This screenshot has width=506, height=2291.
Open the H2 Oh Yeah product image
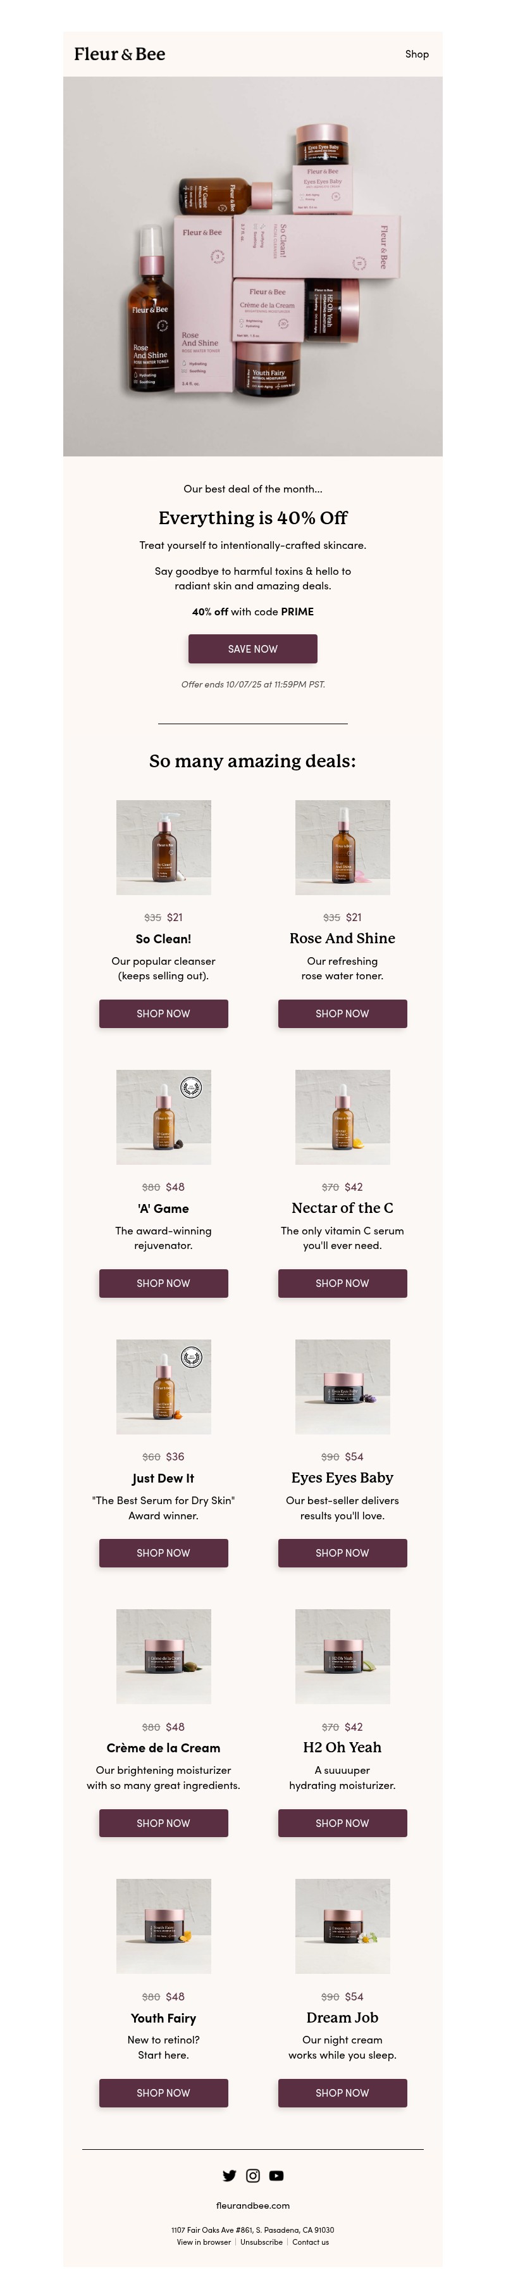[x=342, y=1655]
